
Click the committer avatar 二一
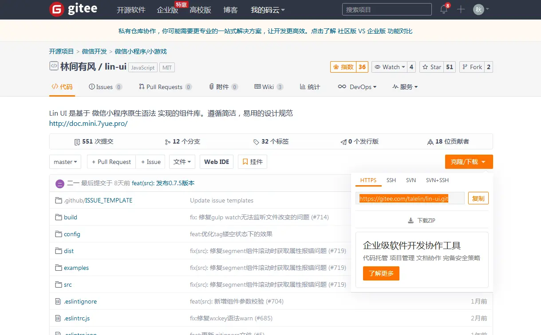[x=60, y=183]
